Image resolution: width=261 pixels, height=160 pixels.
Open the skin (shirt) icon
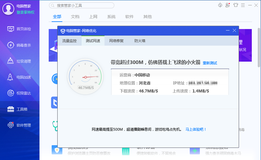pyautogui.click(x=235, y=5)
